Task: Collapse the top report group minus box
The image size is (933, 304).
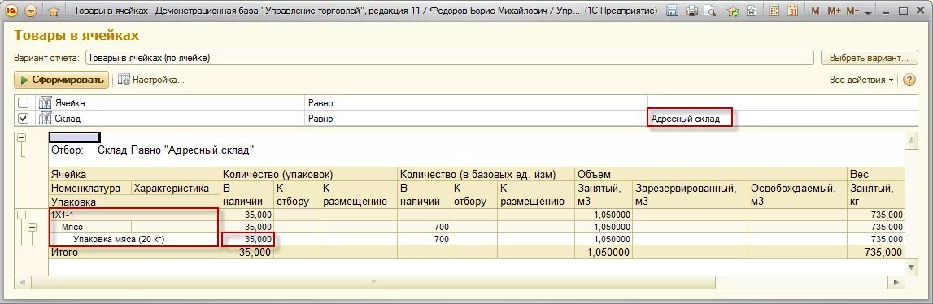Action: pyautogui.click(x=22, y=137)
